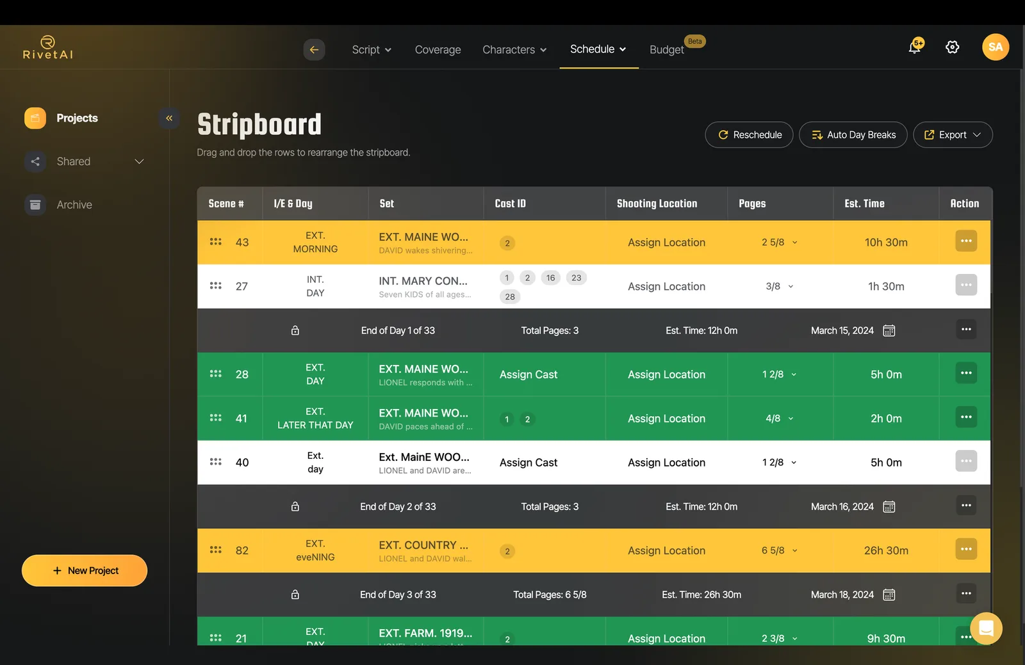This screenshot has height=665, width=1025.
Task: Toggle the lock on End of Day 1
Action: coord(295,331)
